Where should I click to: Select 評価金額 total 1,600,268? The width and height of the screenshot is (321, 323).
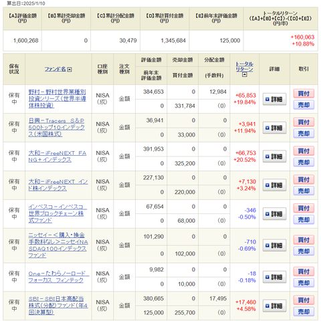(26, 41)
